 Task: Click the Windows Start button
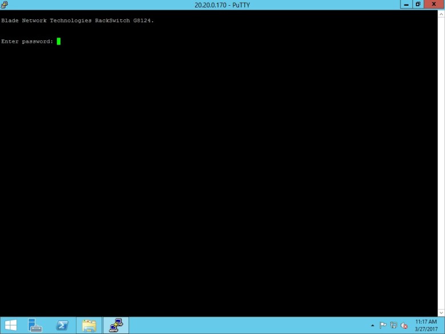pos(10,325)
